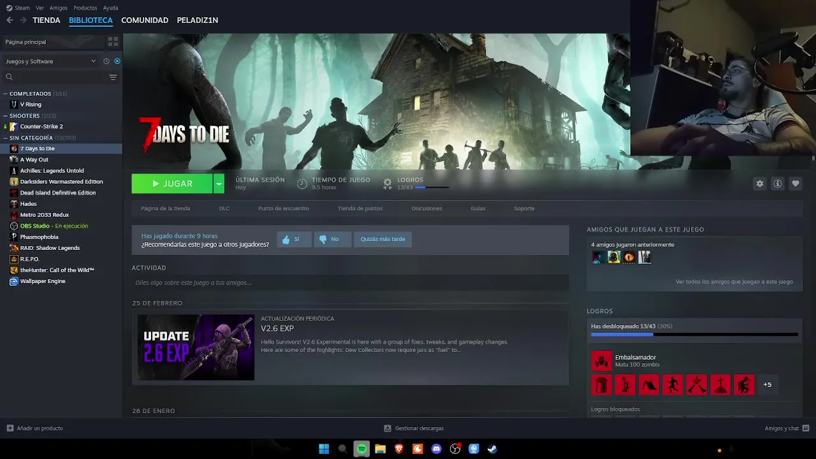Image resolution: width=816 pixels, height=459 pixels.
Task: Click the achievements progress bar 13/43
Action: tap(694, 334)
